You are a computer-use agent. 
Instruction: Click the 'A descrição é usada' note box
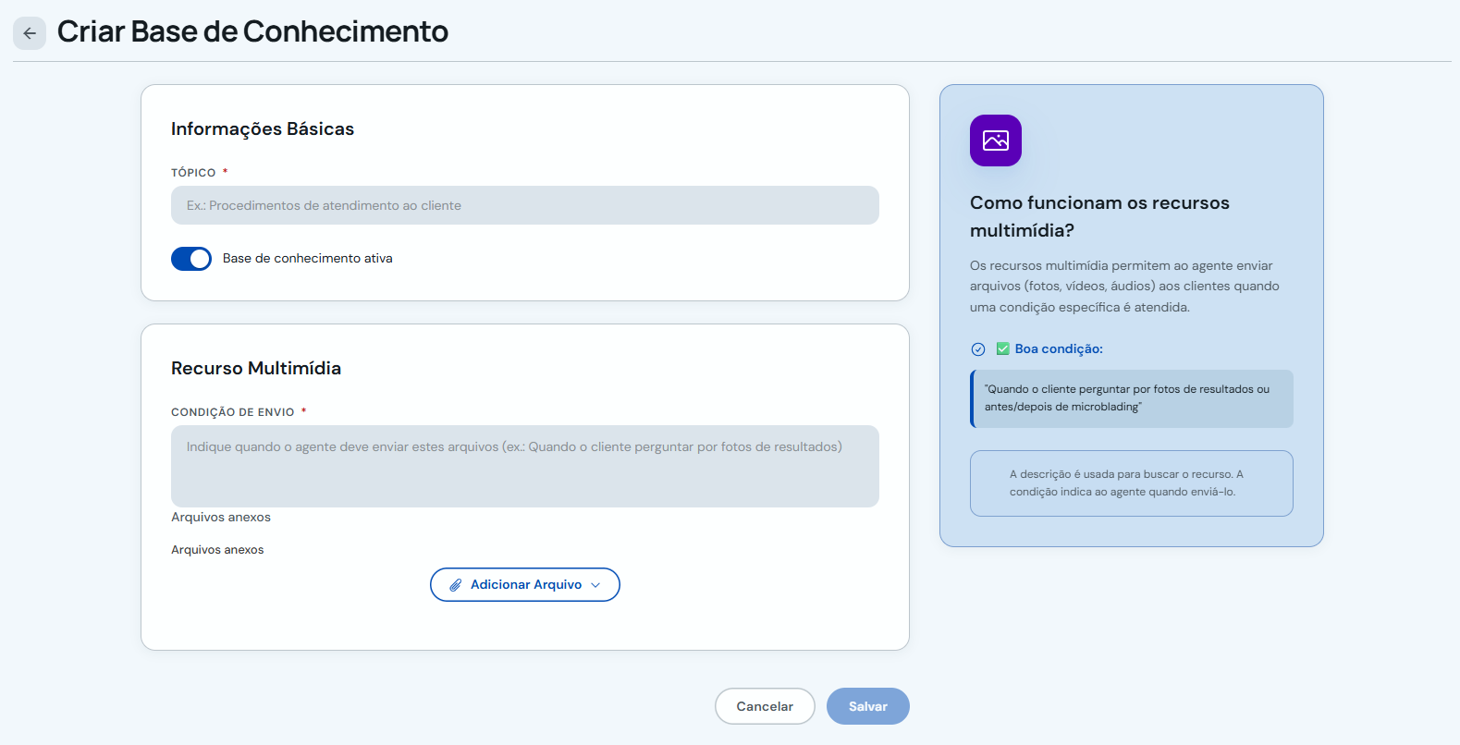(x=1132, y=483)
